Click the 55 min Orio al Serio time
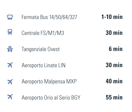Image resolution: width=132 pixels, height=112 pixels. coord(114,97)
